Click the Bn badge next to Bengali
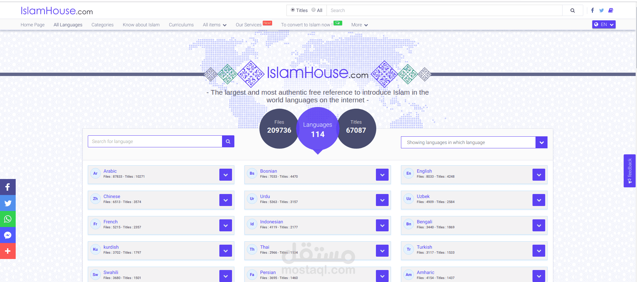The width and height of the screenshot is (637, 282). [x=409, y=224]
